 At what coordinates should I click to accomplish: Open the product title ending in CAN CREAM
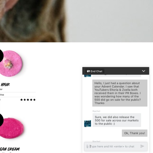[10, 149]
